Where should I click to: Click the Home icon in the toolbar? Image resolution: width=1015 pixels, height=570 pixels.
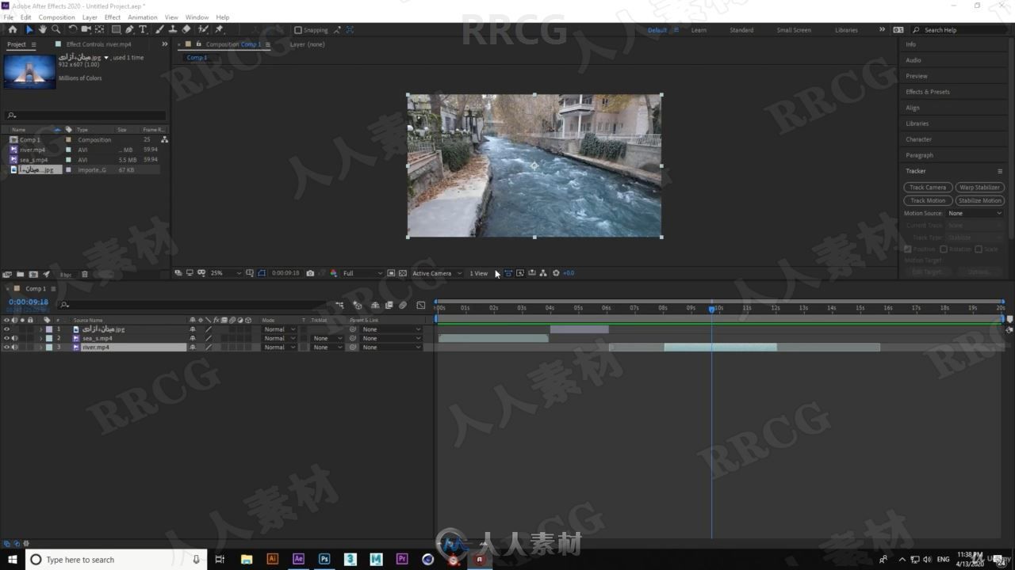(12, 29)
